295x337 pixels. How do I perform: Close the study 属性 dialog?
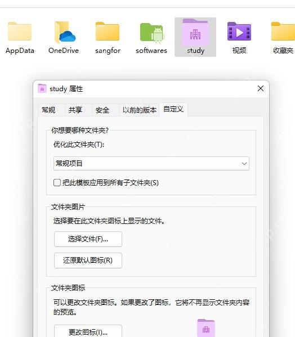[x=261, y=88]
